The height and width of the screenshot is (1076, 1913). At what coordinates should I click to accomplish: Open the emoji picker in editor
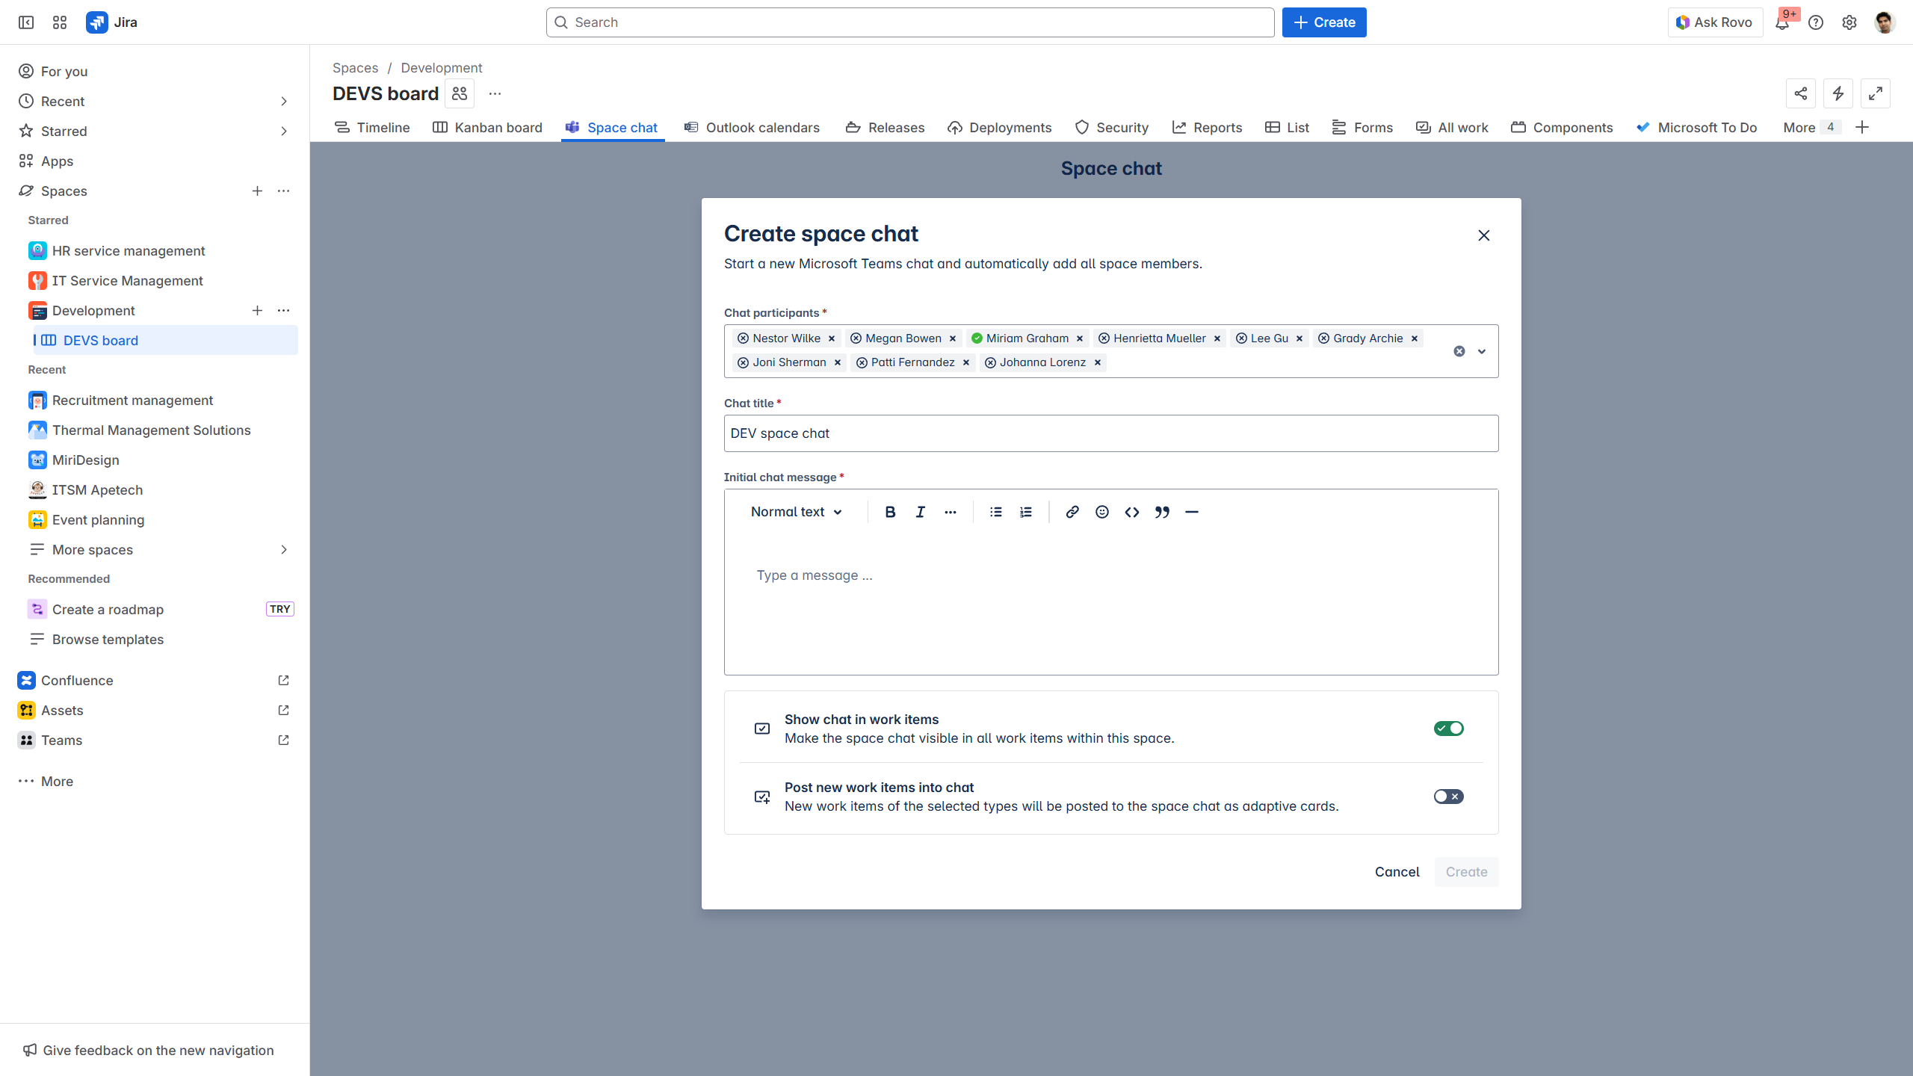coord(1101,512)
